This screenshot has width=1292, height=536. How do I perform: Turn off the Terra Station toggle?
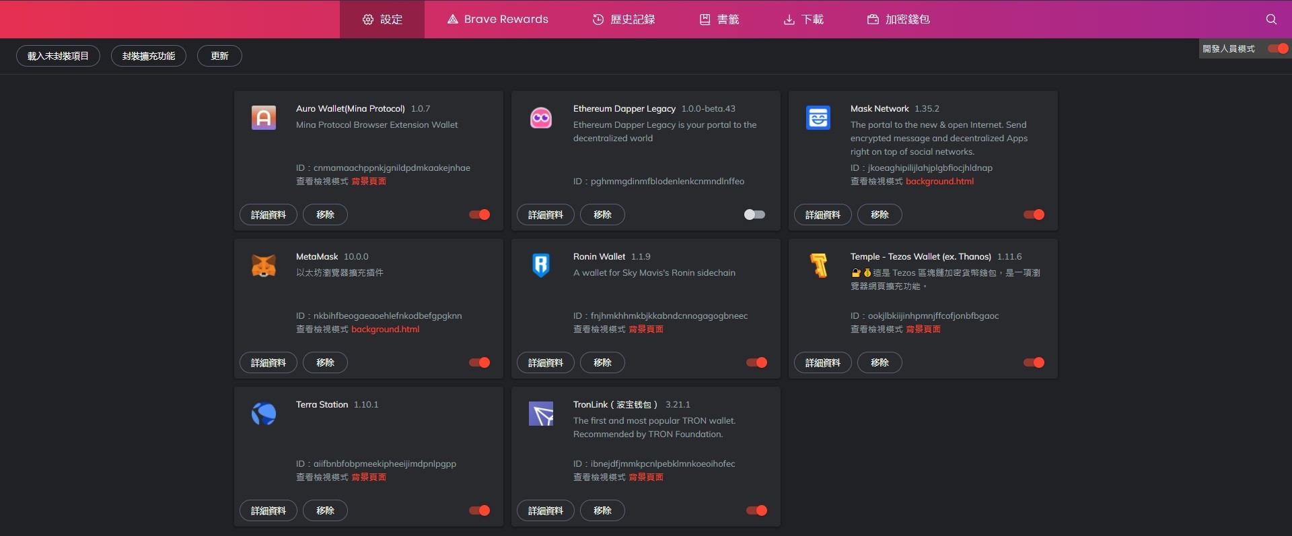click(x=480, y=510)
